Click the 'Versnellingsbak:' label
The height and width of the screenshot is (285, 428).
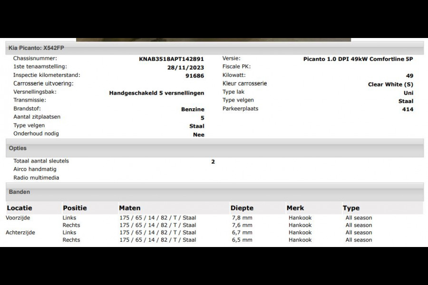pyautogui.click(x=35, y=92)
